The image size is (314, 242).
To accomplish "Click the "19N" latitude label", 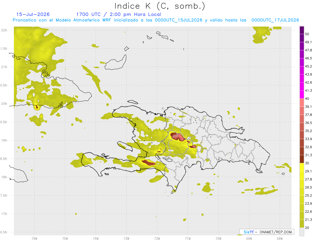I will pos(4,140).
